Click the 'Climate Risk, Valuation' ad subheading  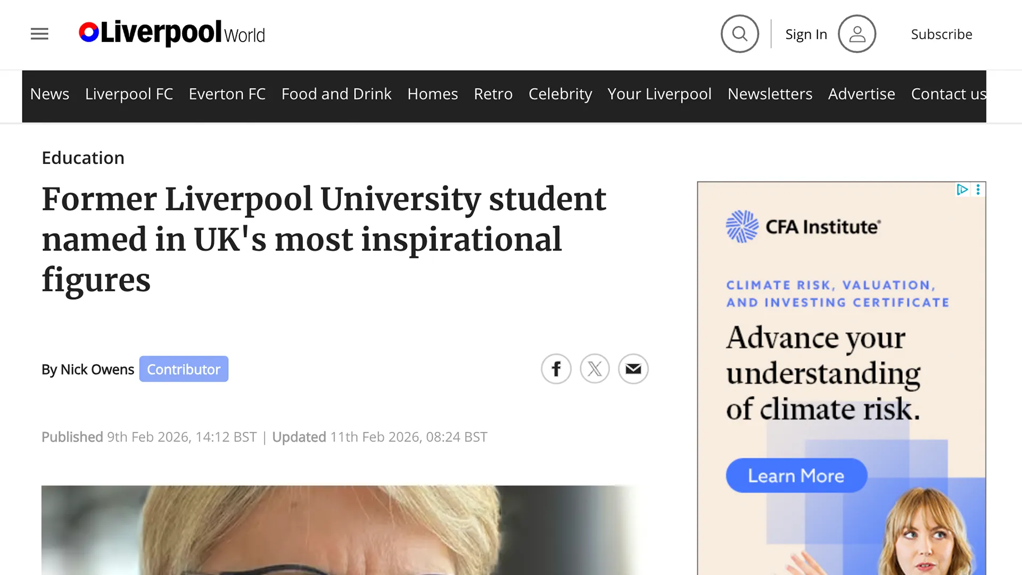coord(838,294)
